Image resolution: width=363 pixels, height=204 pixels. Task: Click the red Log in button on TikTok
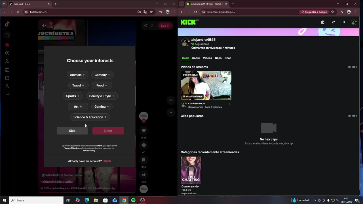pos(165,25)
